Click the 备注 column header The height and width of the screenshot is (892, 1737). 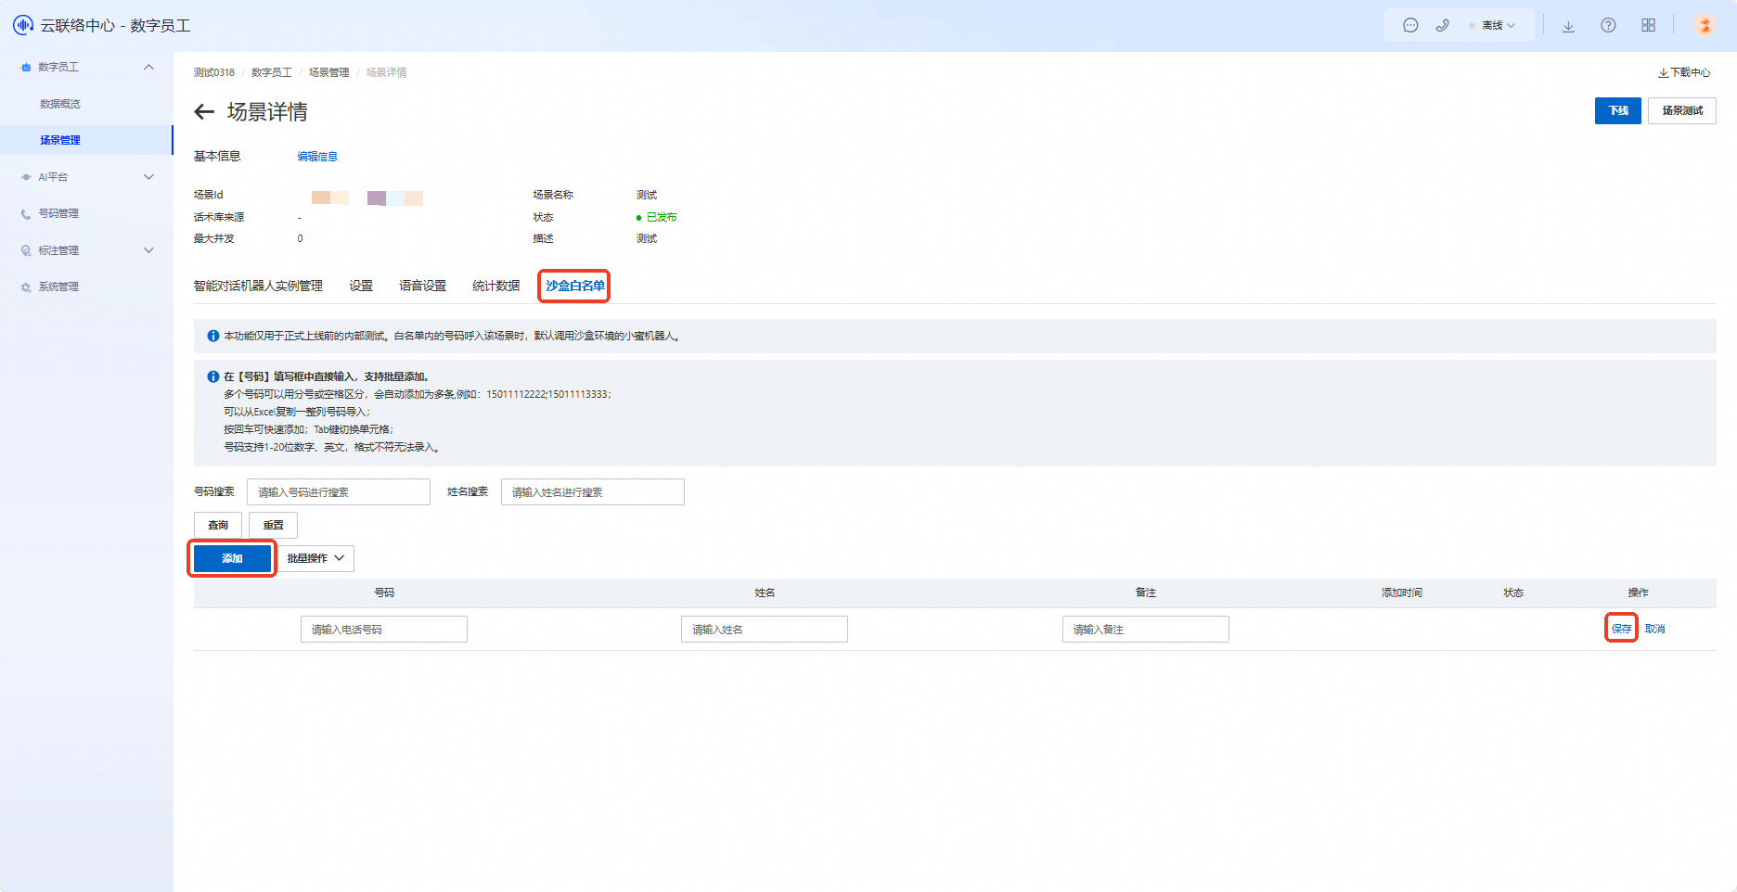[x=1146, y=593]
